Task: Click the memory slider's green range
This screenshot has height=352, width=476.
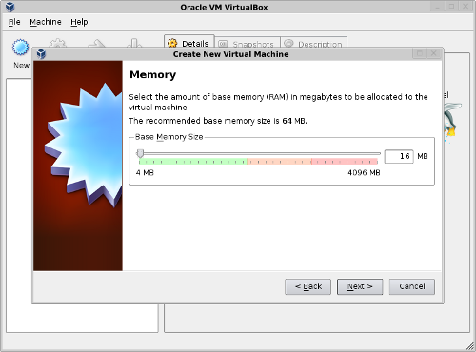Action: 192,162
